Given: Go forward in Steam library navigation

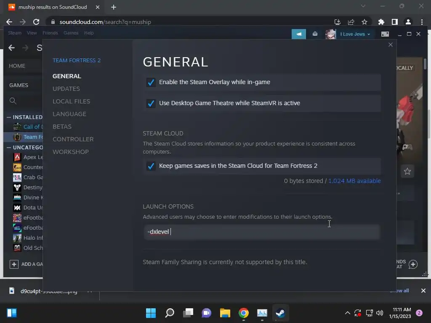Looking at the screenshot, I should pos(25,48).
